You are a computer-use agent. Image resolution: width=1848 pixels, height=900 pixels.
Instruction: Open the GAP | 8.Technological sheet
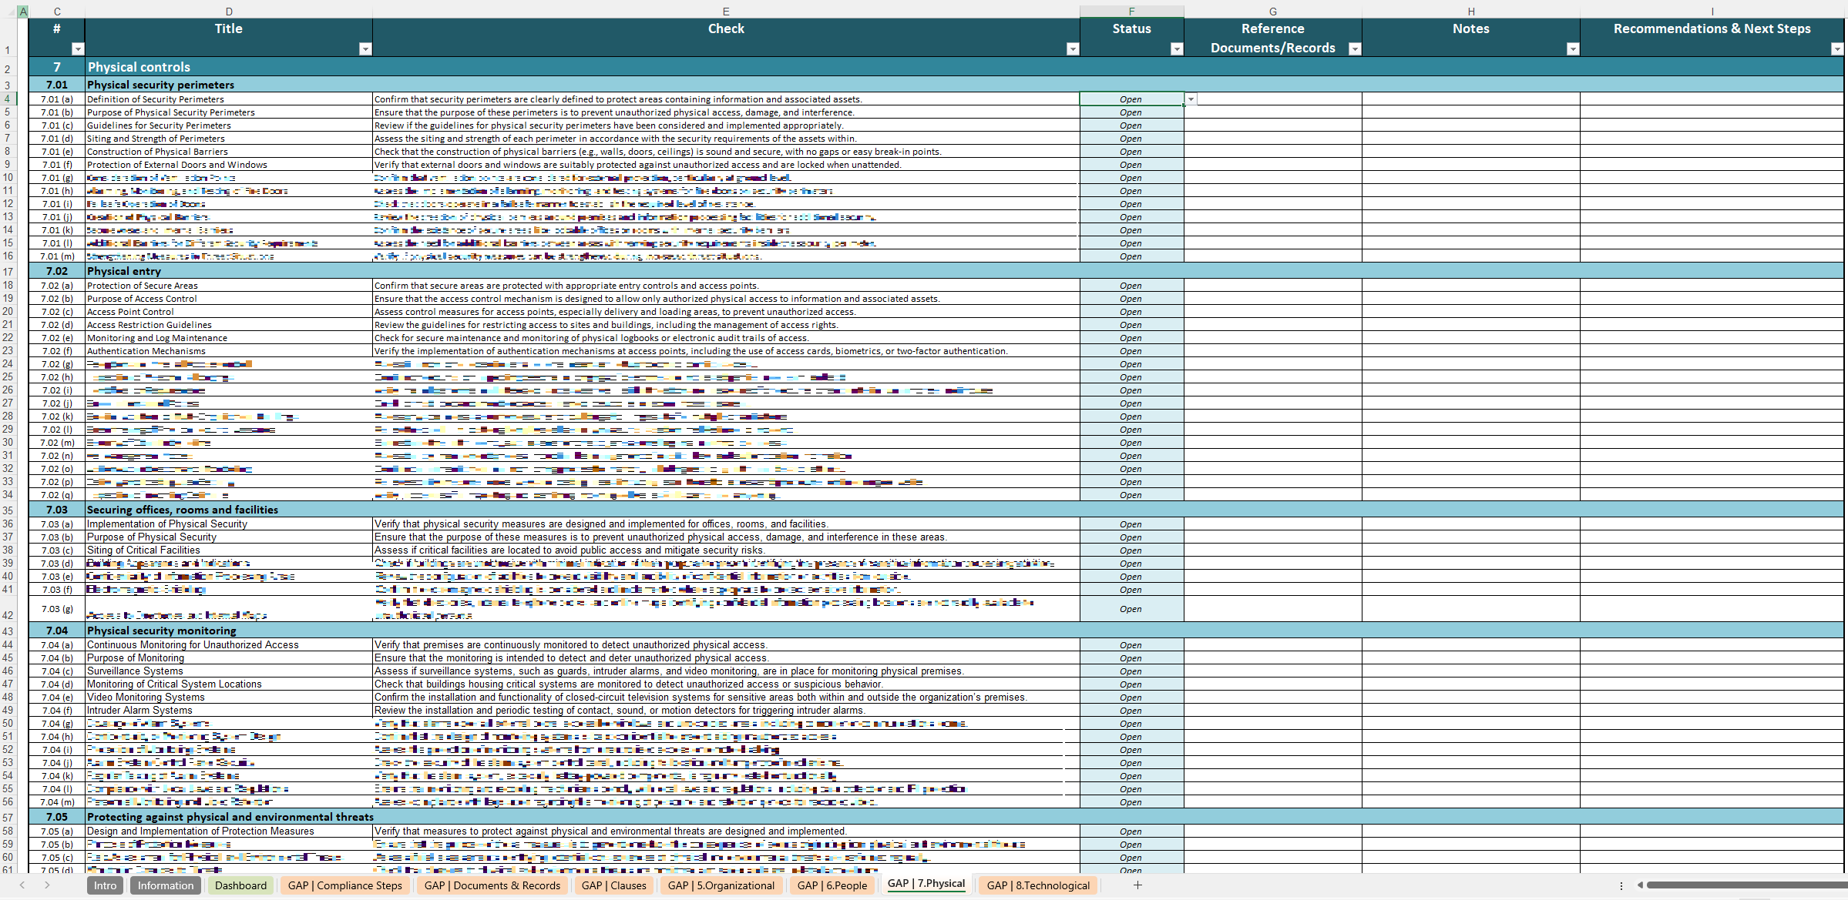tap(1037, 885)
